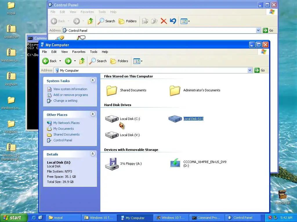Click Up folder icon in Control Panel window
This screenshot has width=297, height=222.
point(90,21)
